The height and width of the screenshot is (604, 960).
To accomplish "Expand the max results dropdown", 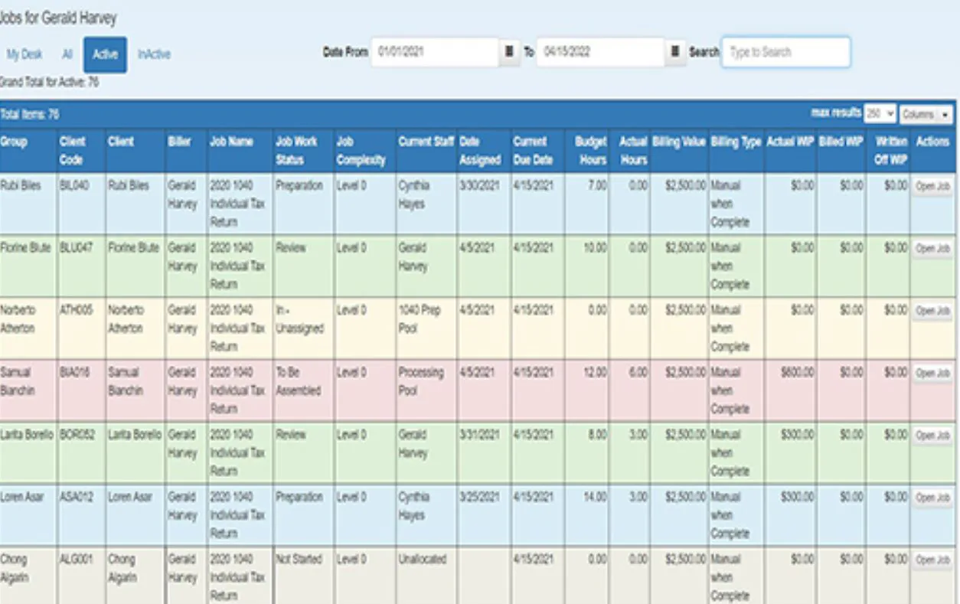I will tap(880, 114).
